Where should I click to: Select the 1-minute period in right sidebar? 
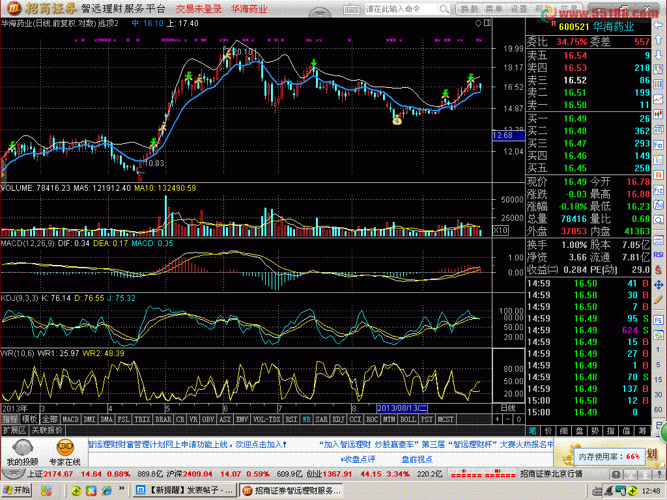pyautogui.click(x=659, y=350)
